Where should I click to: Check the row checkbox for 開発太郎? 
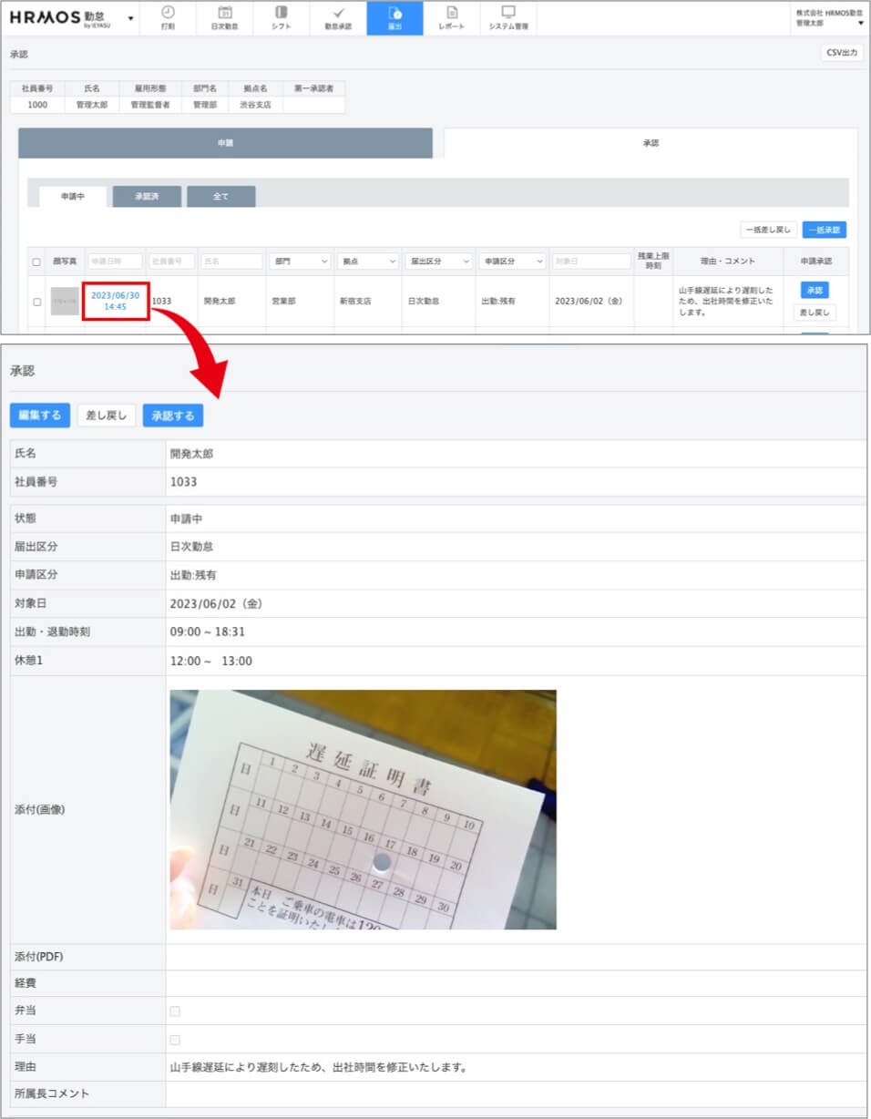click(x=36, y=302)
